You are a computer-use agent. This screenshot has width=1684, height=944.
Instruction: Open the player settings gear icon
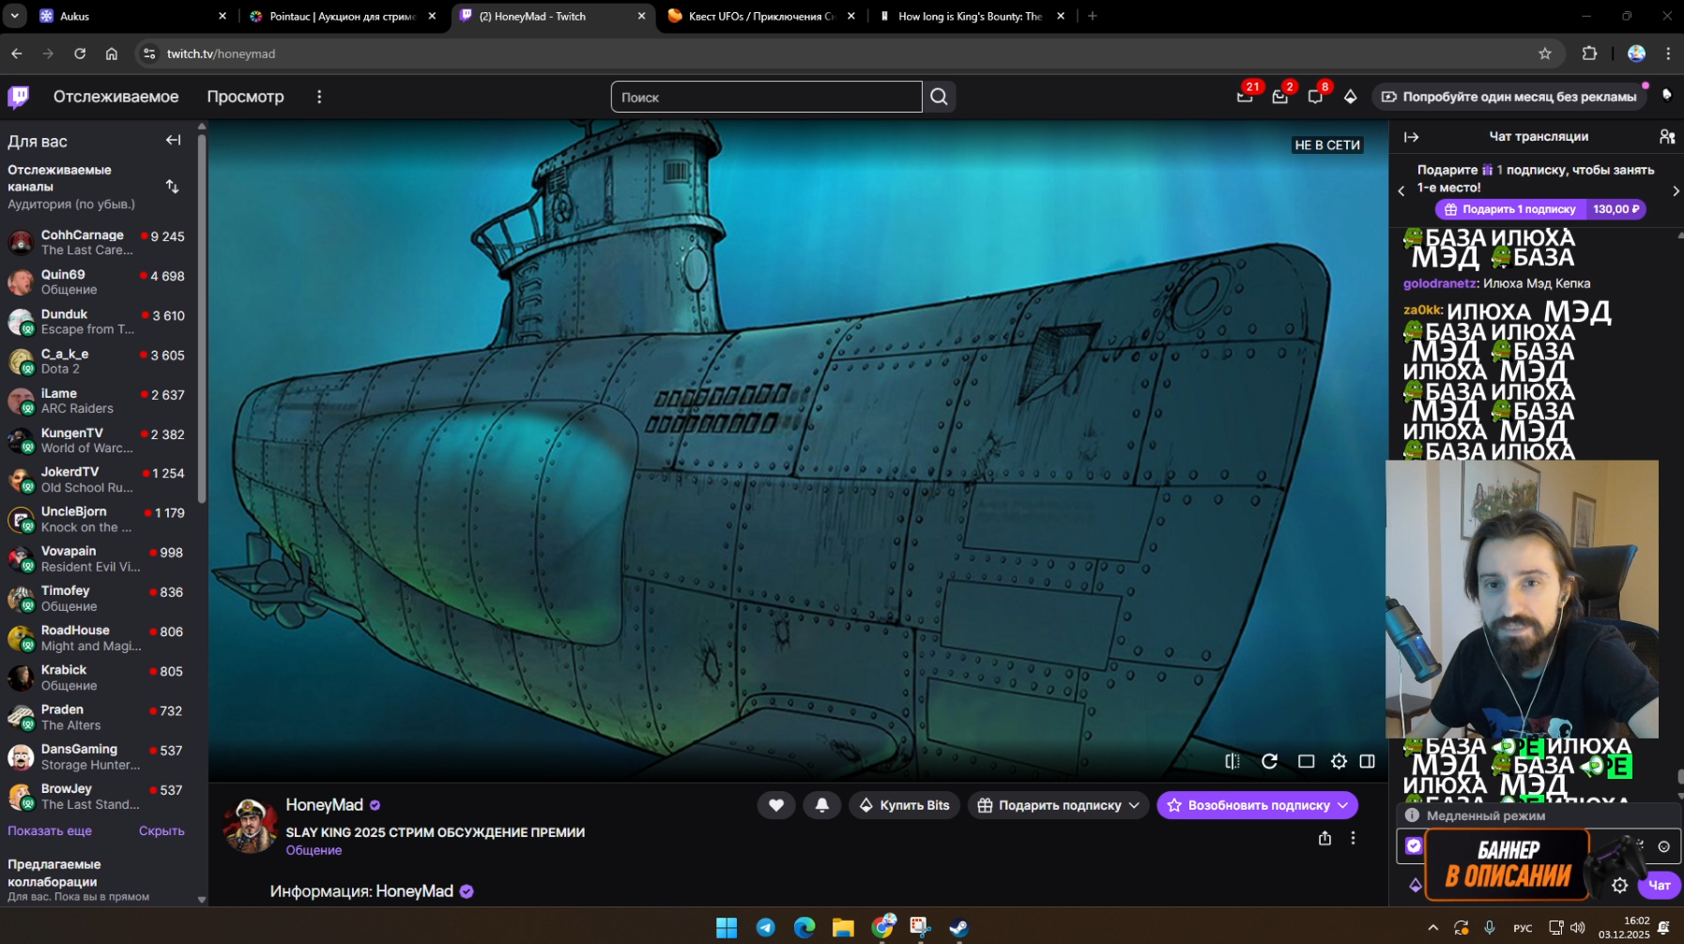click(1339, 761)
